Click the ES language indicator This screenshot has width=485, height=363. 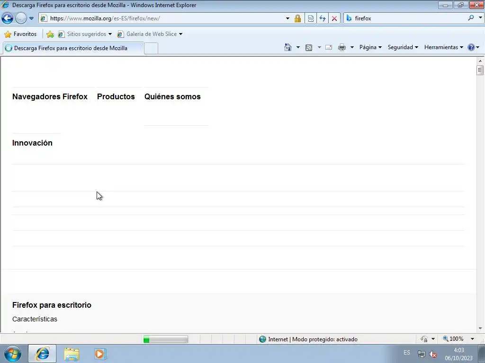[x=407, y=353]
